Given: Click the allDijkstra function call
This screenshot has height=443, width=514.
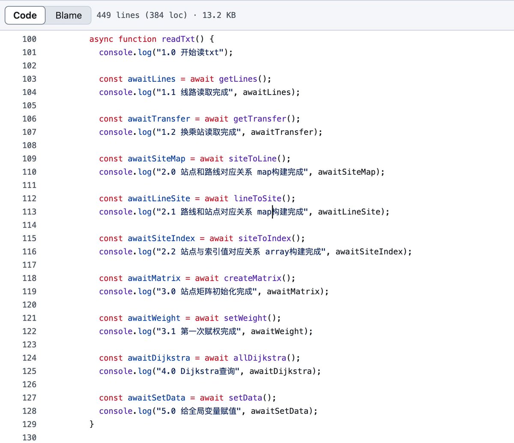Looking at the screenshot, I should coord(260,357).
